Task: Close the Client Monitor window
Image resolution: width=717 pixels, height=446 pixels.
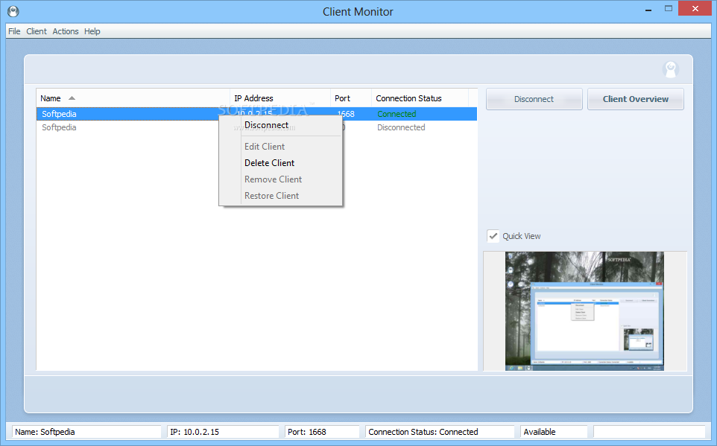Action: (x=695, y=9)
